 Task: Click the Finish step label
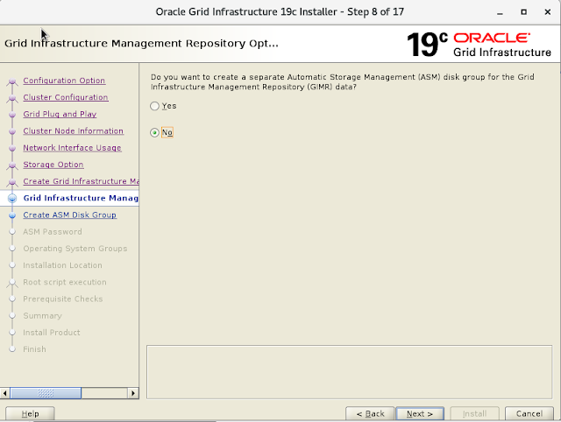35,349
